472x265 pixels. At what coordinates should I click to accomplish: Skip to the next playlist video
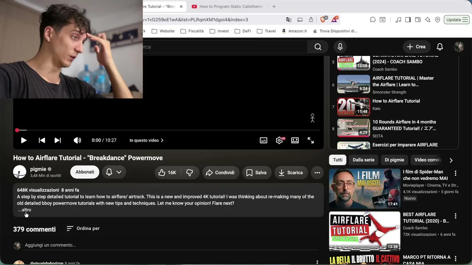[x=58, y=140]
